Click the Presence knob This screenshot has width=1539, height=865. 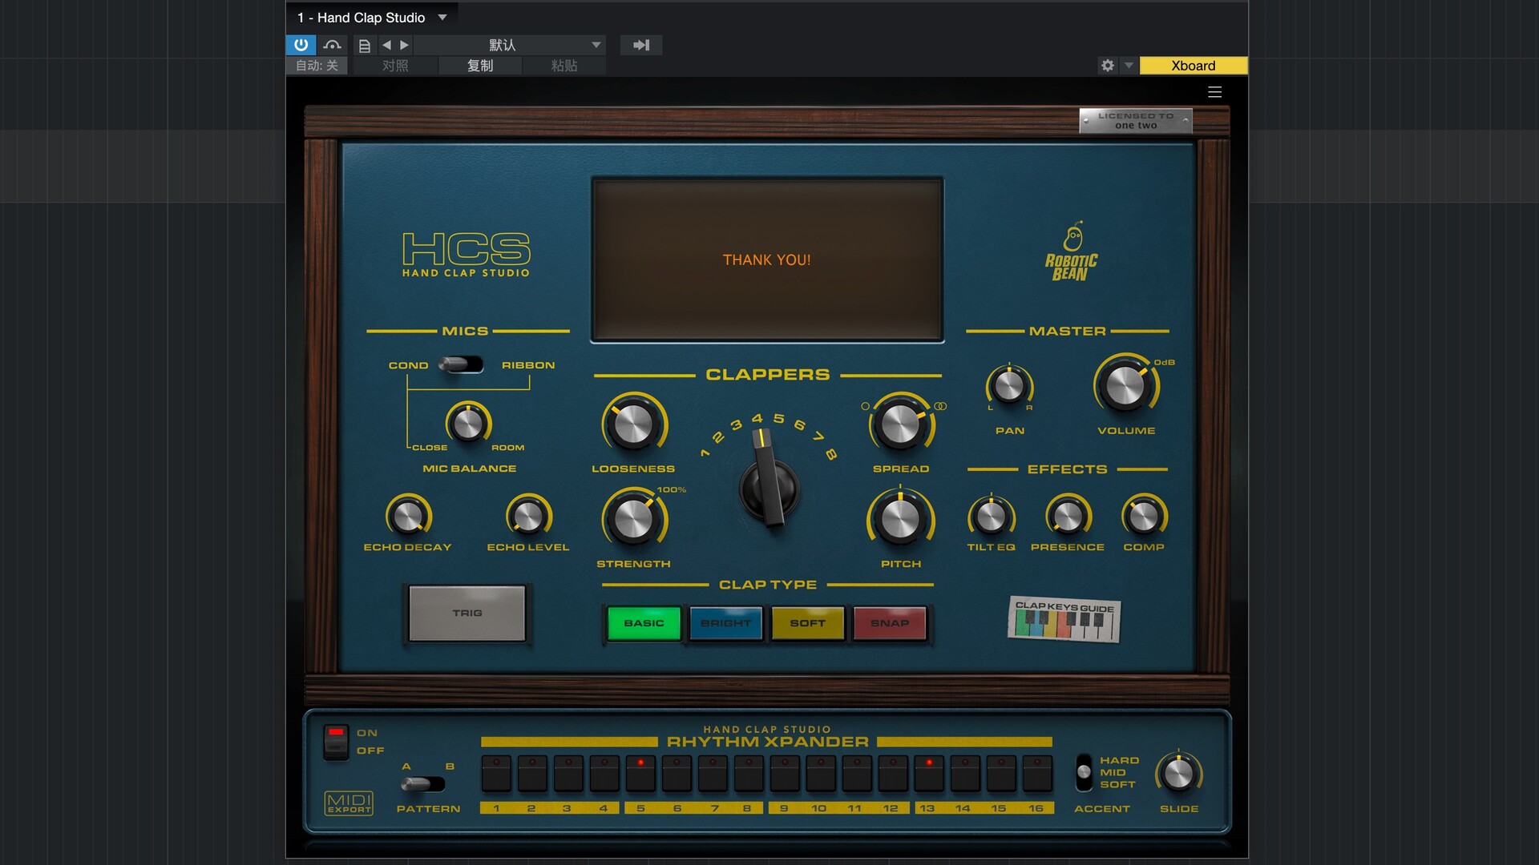(x=1068, y=517)
